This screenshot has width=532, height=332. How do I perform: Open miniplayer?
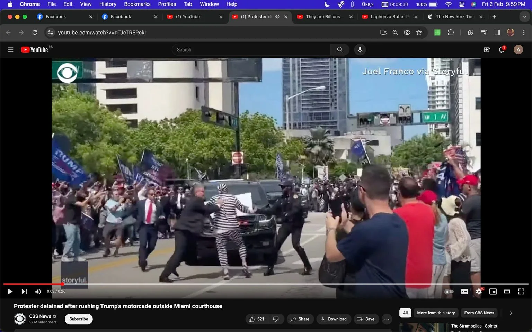pyautogui.click(x=493, y=292)
